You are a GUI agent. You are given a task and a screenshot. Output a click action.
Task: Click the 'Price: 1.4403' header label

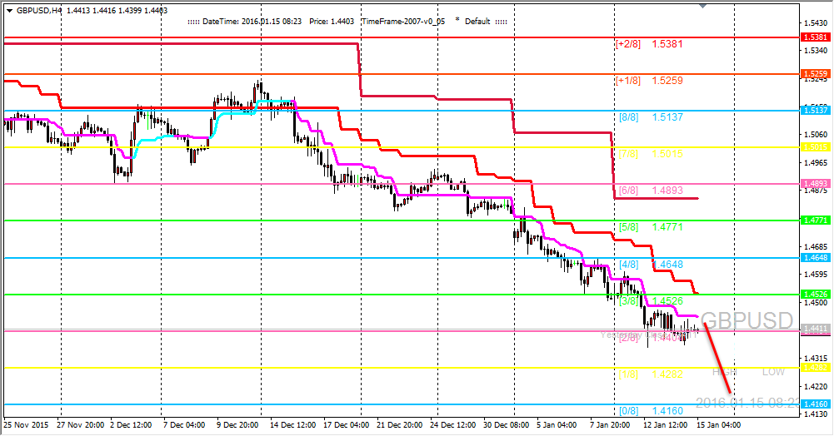pos(332,22)
